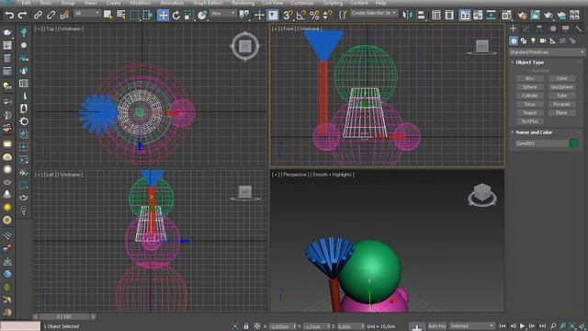
Task: Open the Wireframe shading menu in the Top viewport
Action: coord(70,29)
